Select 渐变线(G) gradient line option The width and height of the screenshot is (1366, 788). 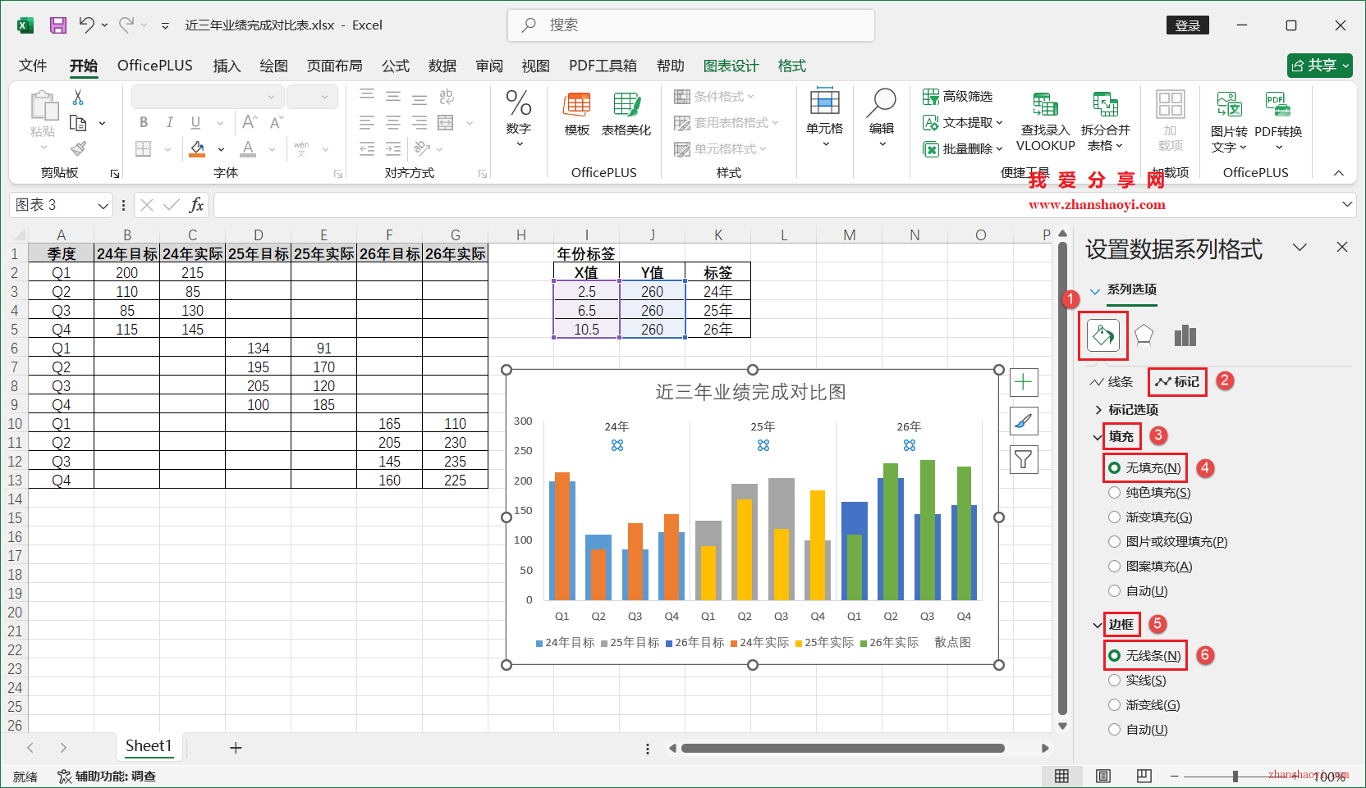[x=1144, y=705]
